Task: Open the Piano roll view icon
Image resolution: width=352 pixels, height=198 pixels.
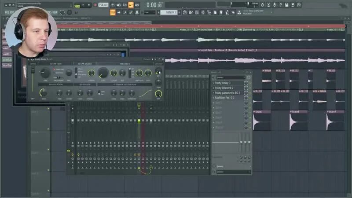Action: [x=191, y=13]
